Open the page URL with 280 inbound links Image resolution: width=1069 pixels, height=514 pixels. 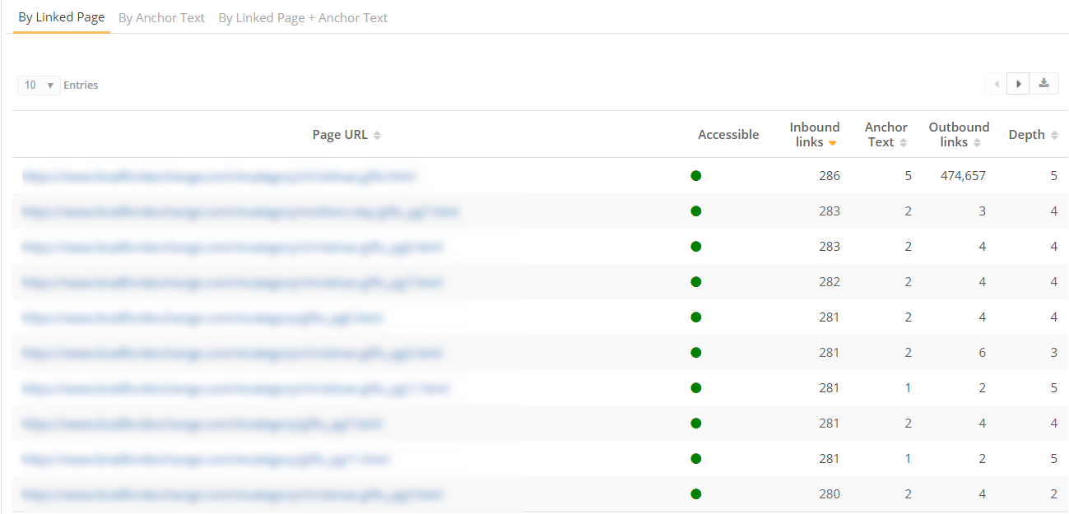click(232, 494)
